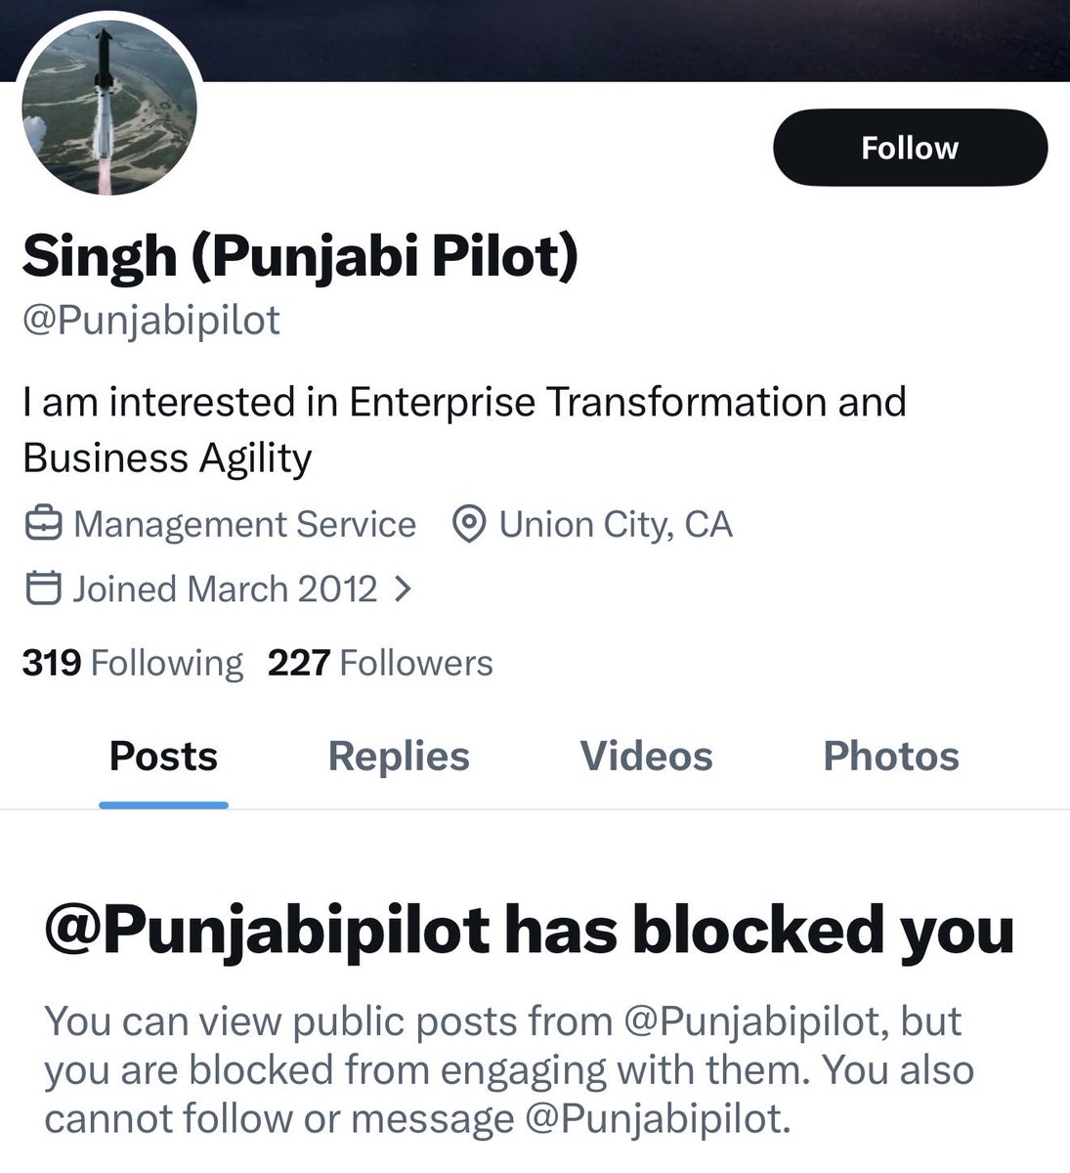The height and width of the screenshot is (1173, 1070).
Task: Click the @Punjabipilot handle under the name
Action: coord(151,320)
